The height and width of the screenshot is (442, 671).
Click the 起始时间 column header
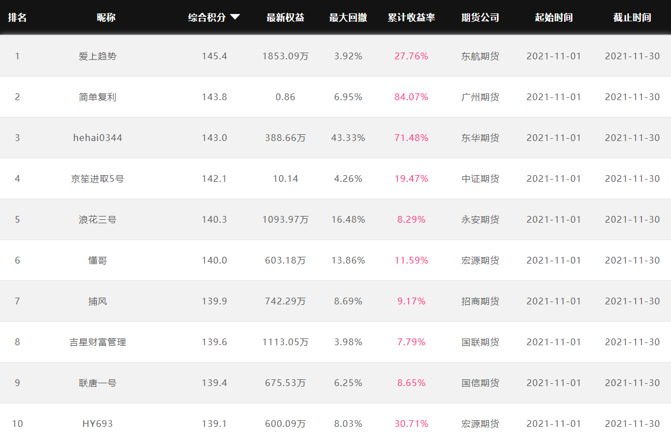click(x=554, y=17)
